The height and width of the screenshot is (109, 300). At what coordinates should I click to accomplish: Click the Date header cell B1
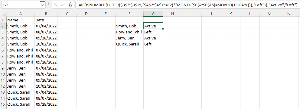click(46, 20)
